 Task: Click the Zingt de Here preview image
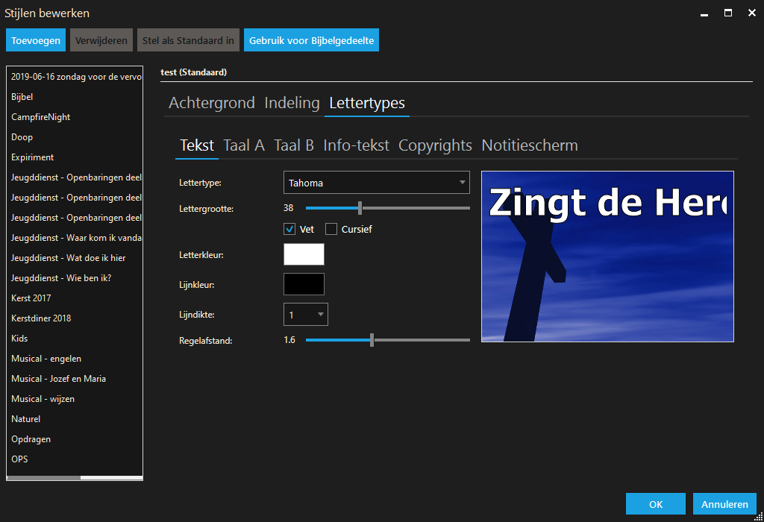tap(607, 256)
